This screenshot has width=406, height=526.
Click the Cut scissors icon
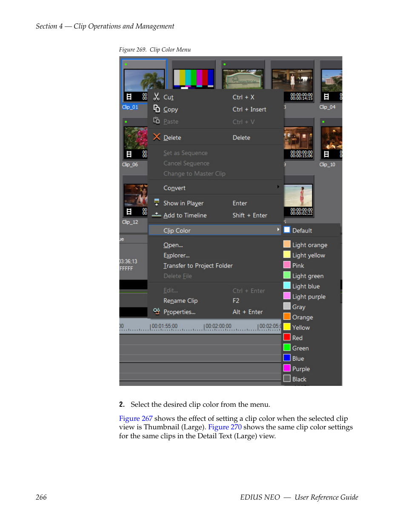click(157, 97)
